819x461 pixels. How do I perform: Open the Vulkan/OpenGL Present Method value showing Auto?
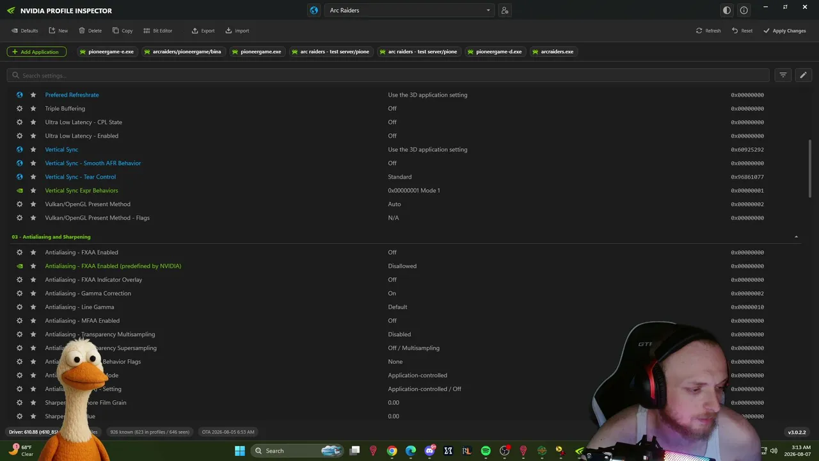pos(394,204)
